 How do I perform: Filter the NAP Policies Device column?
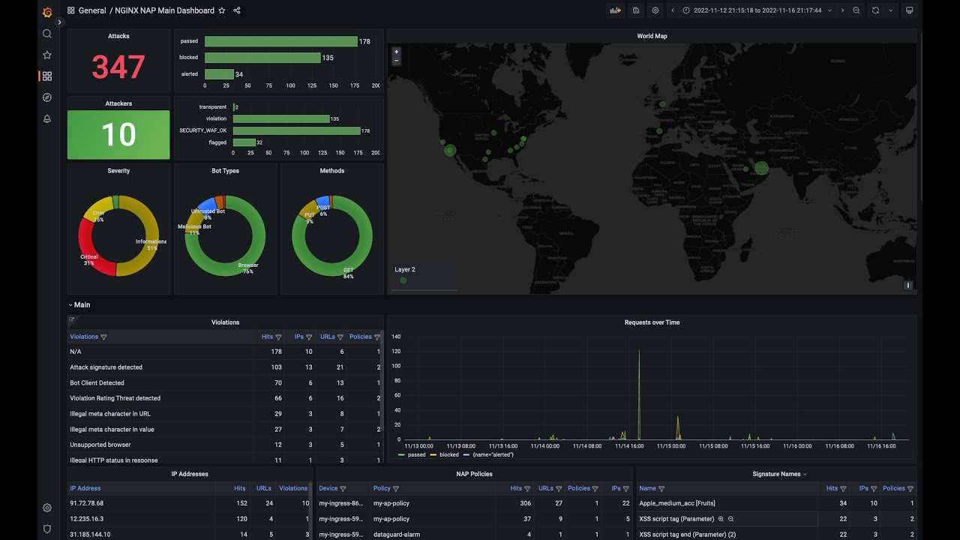coord(343,489)
